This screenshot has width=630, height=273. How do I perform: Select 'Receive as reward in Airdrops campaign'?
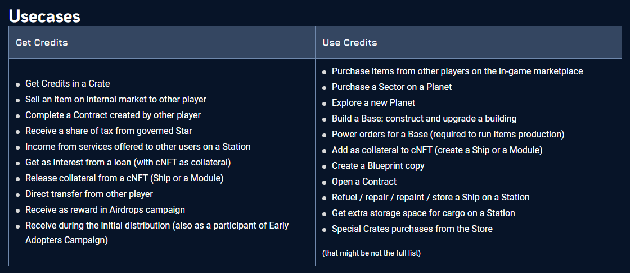click(105, 210)
